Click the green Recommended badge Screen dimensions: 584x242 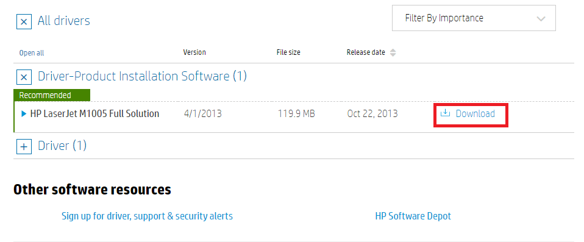tap(52, 95)
